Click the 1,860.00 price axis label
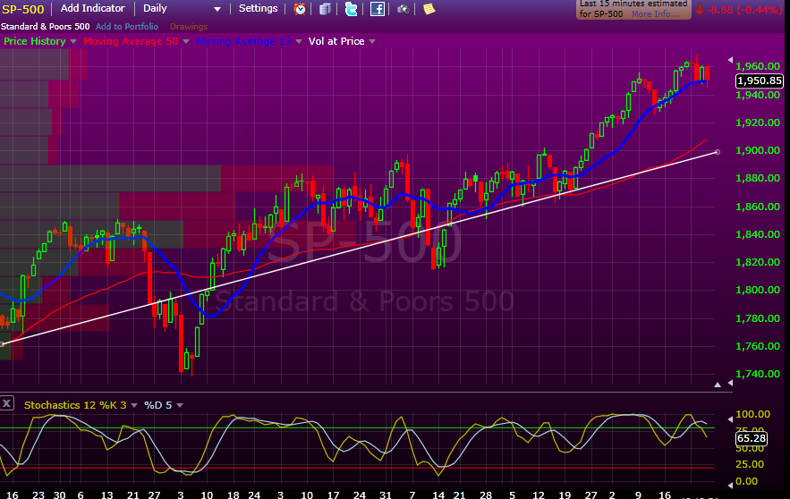This screenshot has width=790, height=499. pyautogui.click(x=758, y=207)
